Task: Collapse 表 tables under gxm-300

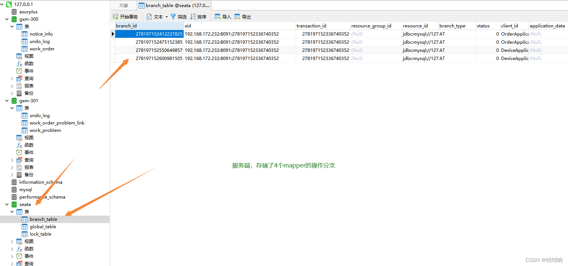Action: point(12,27)
